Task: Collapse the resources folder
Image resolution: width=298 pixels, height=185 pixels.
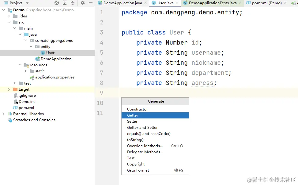Action: point(20,65)
